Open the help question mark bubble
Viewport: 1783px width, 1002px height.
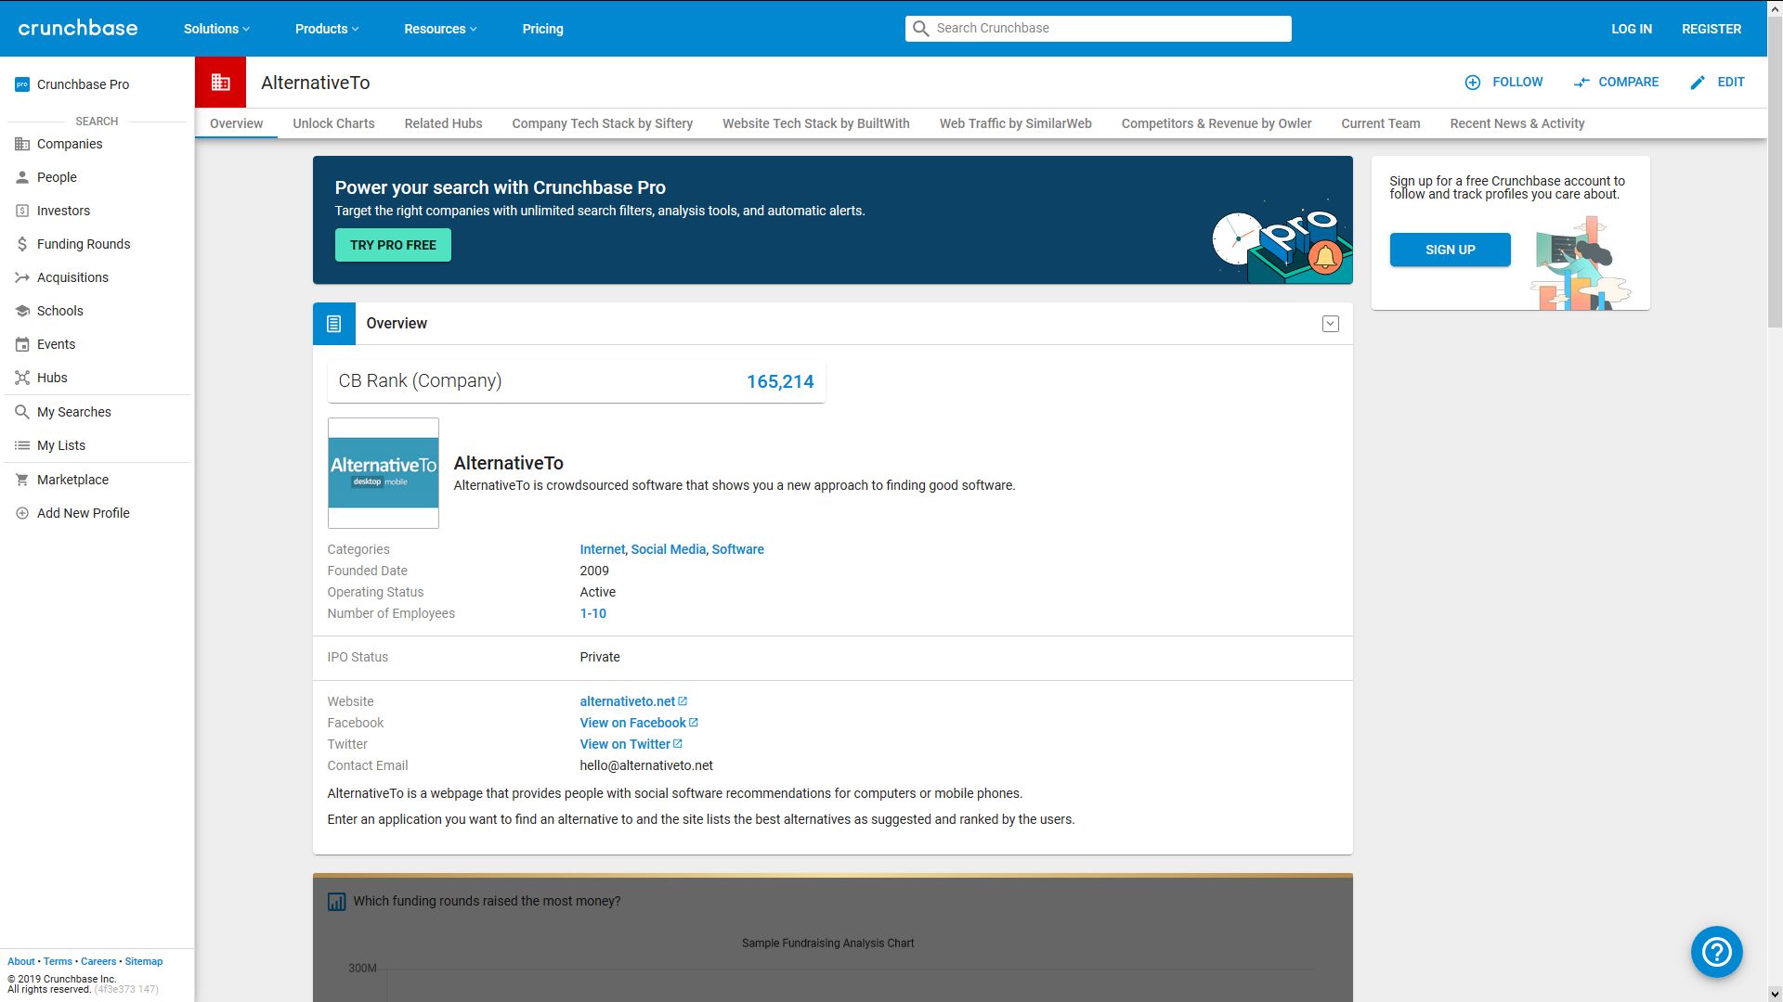pos(1716,952)
